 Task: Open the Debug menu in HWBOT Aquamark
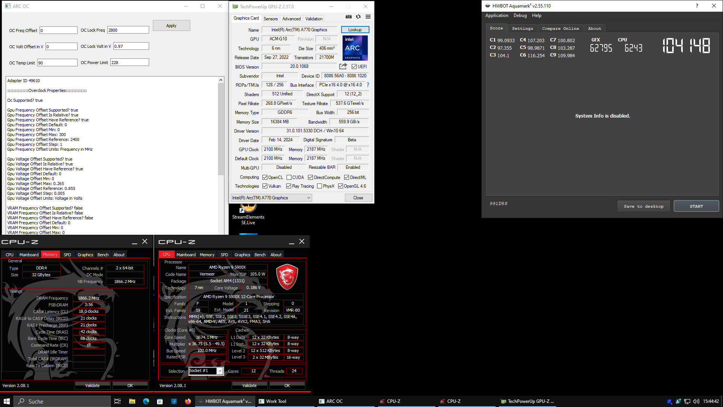tap(520, 15)
